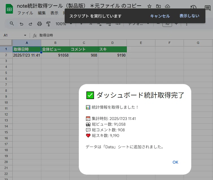The width and height of the screenshot is (213, 180).
Task: Select the スキ header cell
Action: tap(112, 49)
